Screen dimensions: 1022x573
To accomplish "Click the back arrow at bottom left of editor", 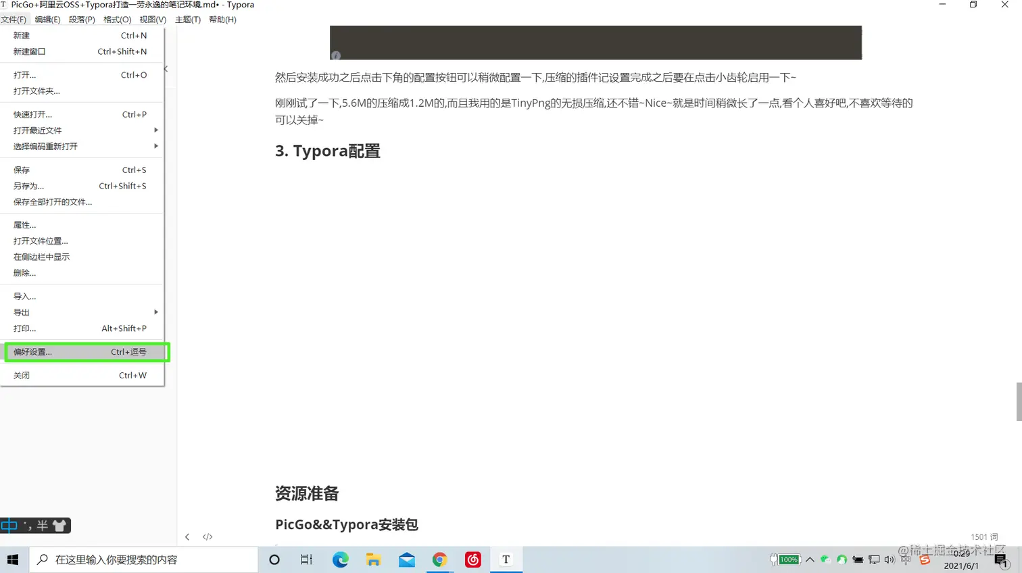I will pyautogui.click(x=187, y=537).
